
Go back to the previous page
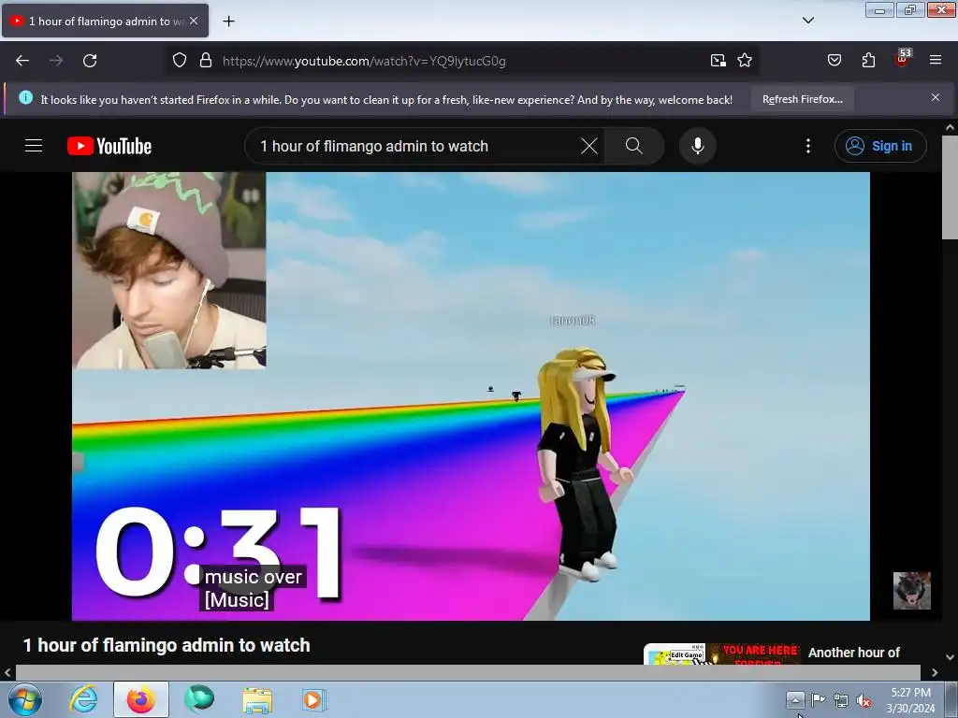[22, 61]
